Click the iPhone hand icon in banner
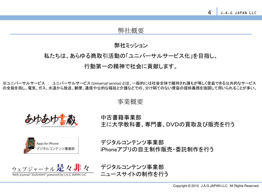262x196 pixels. [29, 145]
